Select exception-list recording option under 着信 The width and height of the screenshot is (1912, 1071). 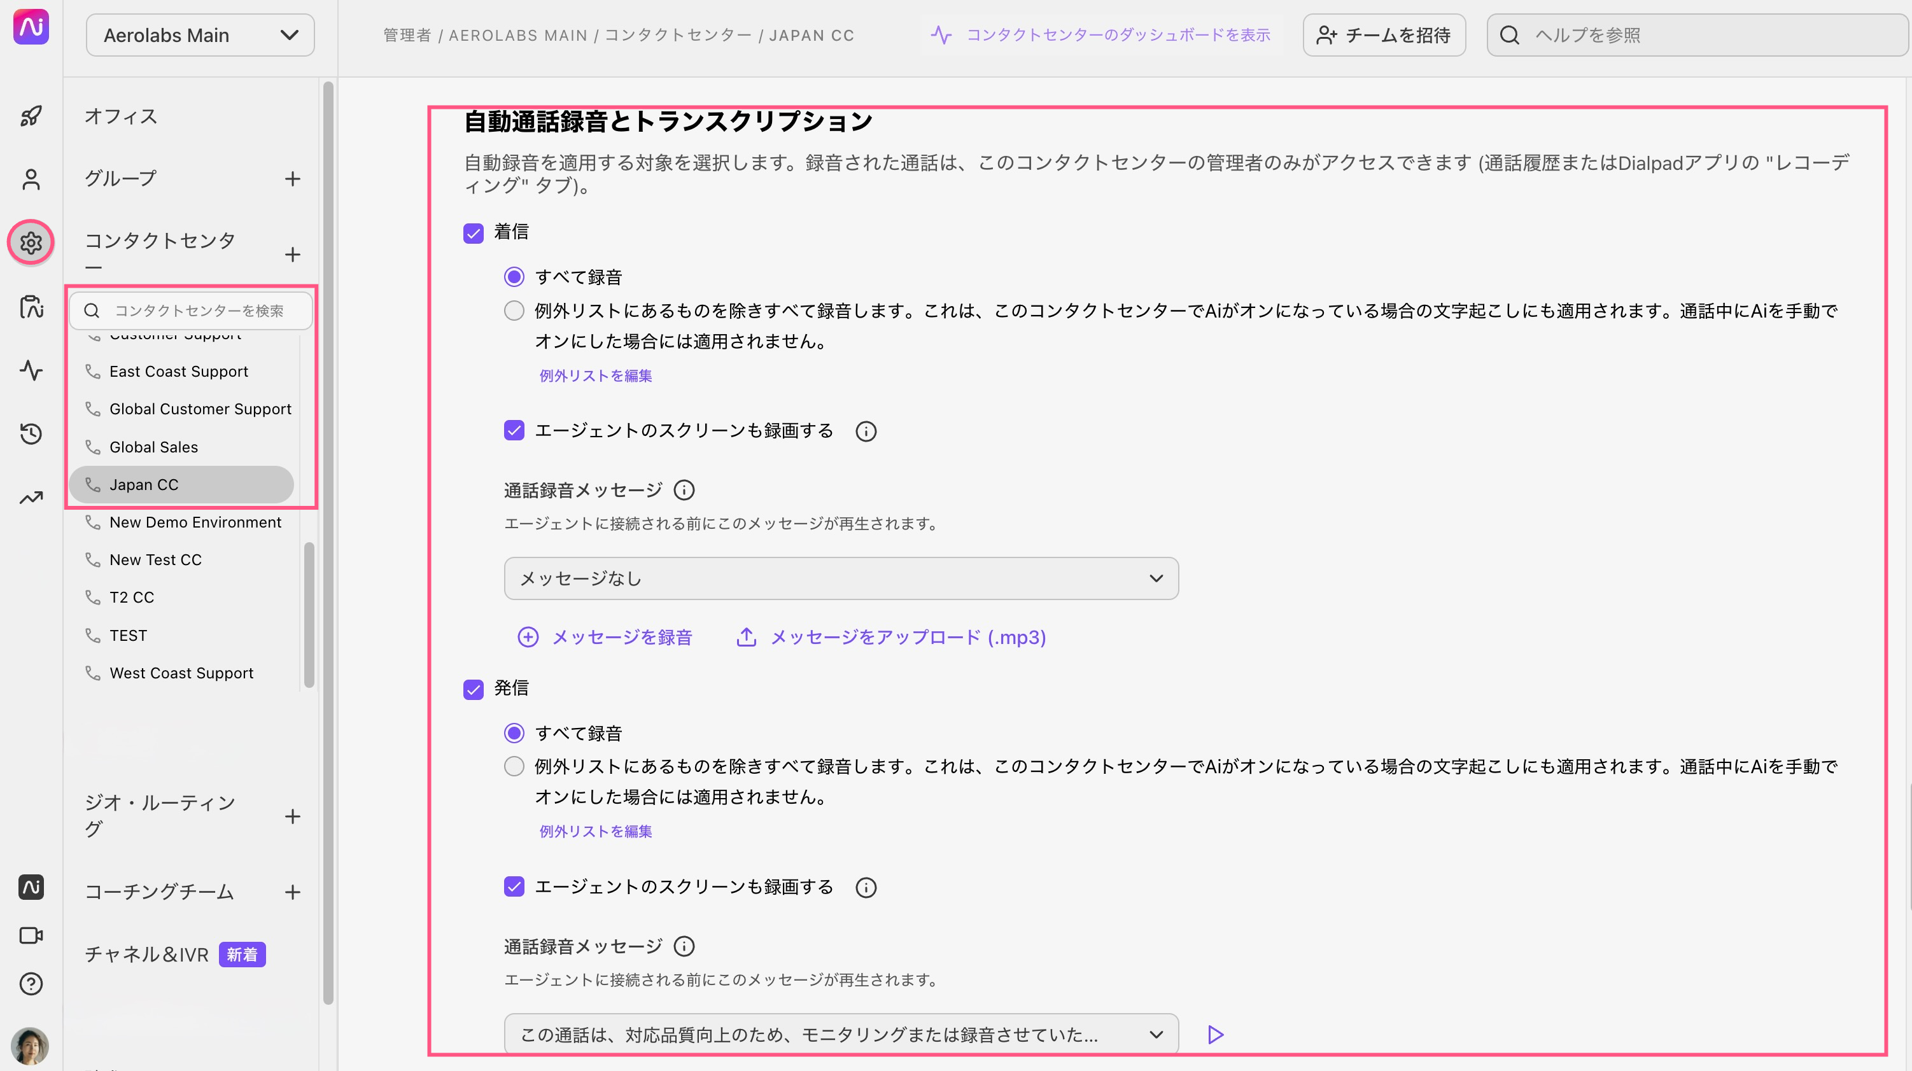click(514, 311)
